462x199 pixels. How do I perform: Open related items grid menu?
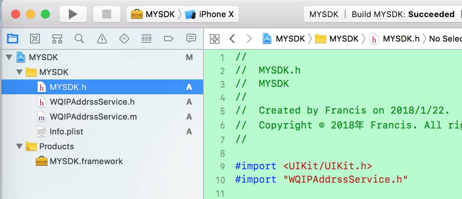pyautogui.click(x=215, y=39)
